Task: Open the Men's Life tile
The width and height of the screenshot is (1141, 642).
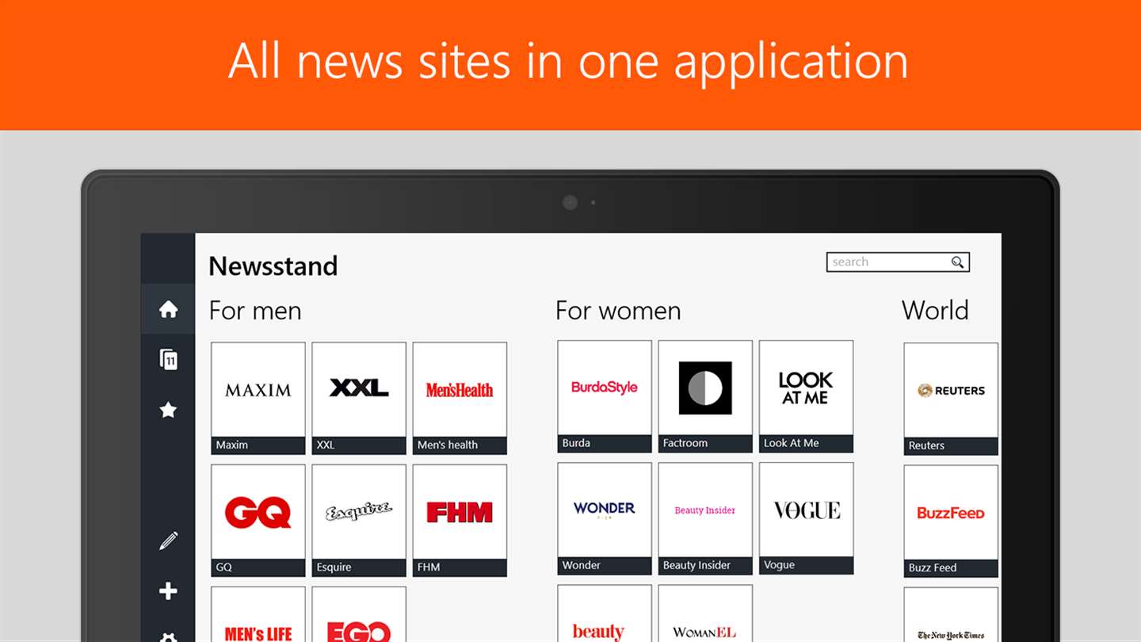Action: 258,614
